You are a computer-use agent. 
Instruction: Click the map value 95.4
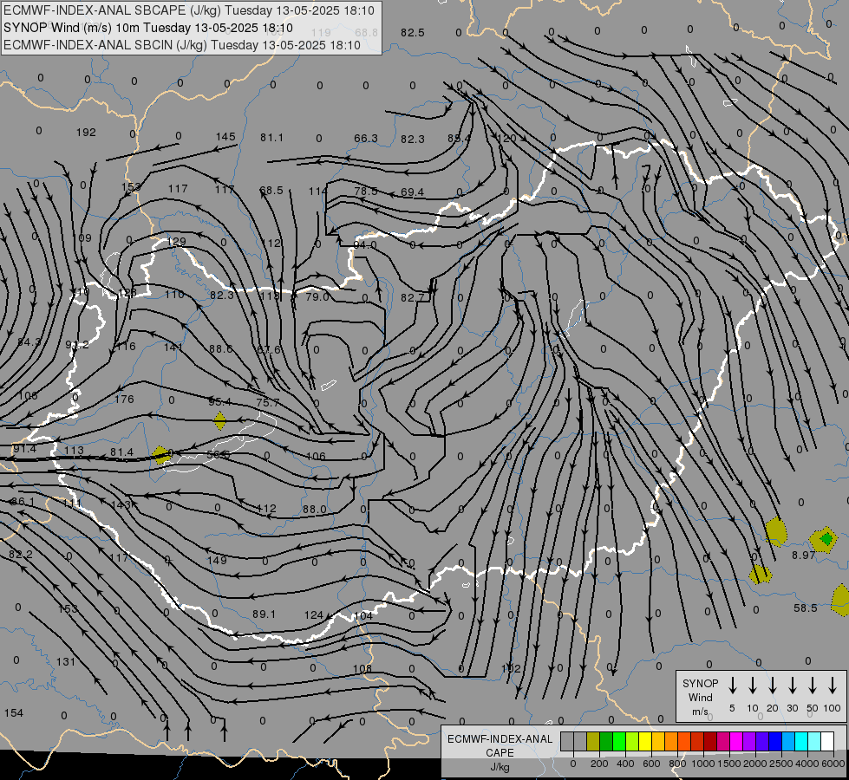click(219, 401)
